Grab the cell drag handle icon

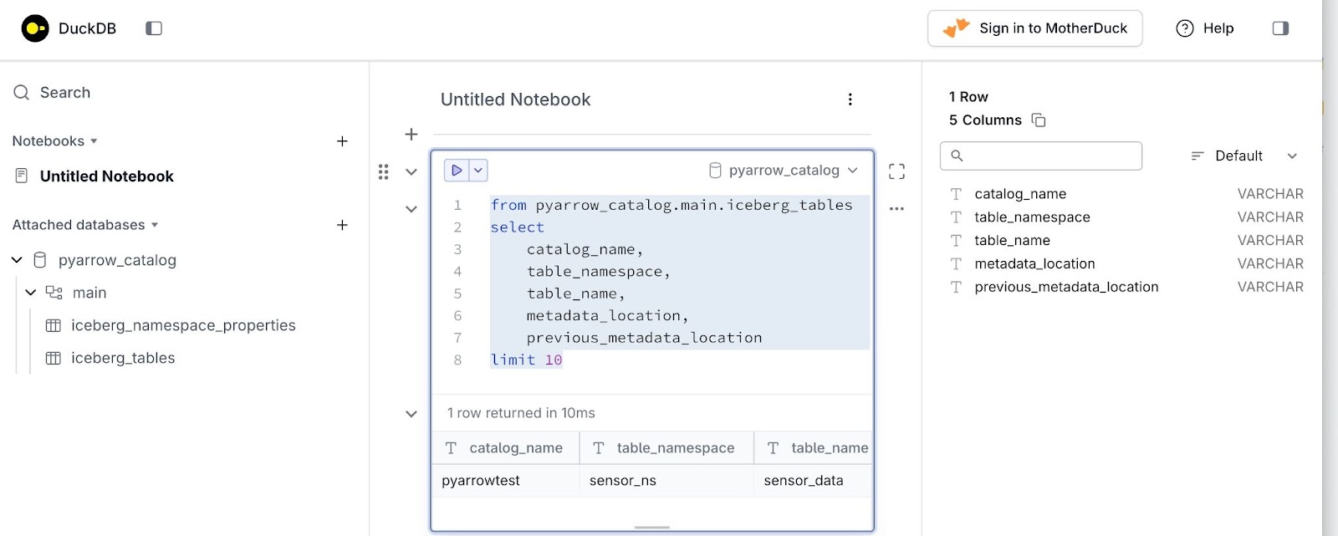pos(383,171)
